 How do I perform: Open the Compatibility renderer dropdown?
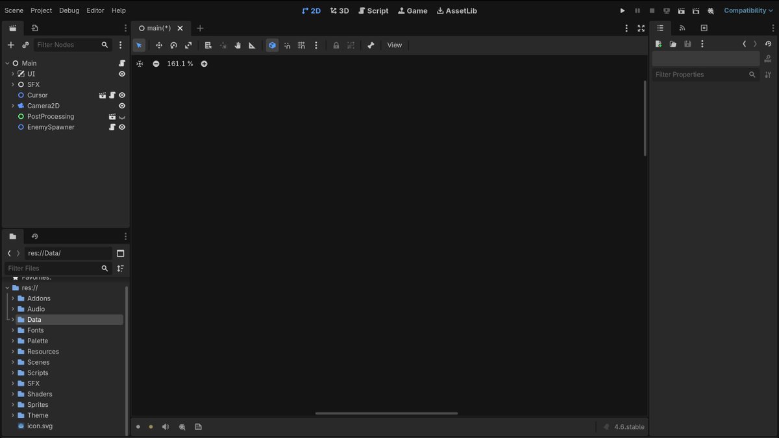click(x=749, y=10)
